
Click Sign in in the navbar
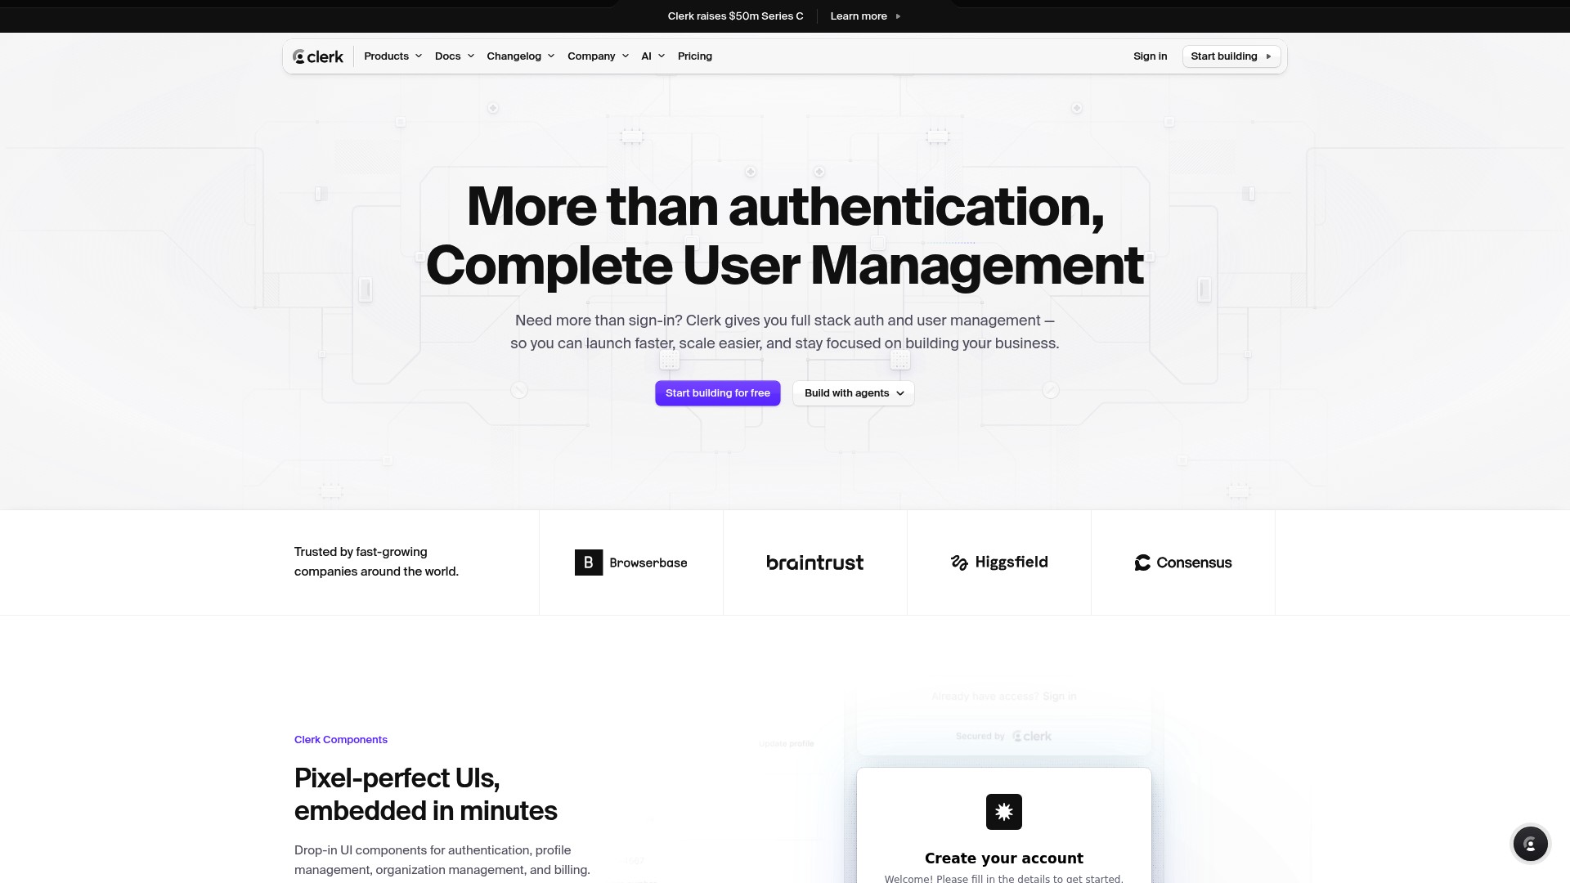pos(1150,56)
